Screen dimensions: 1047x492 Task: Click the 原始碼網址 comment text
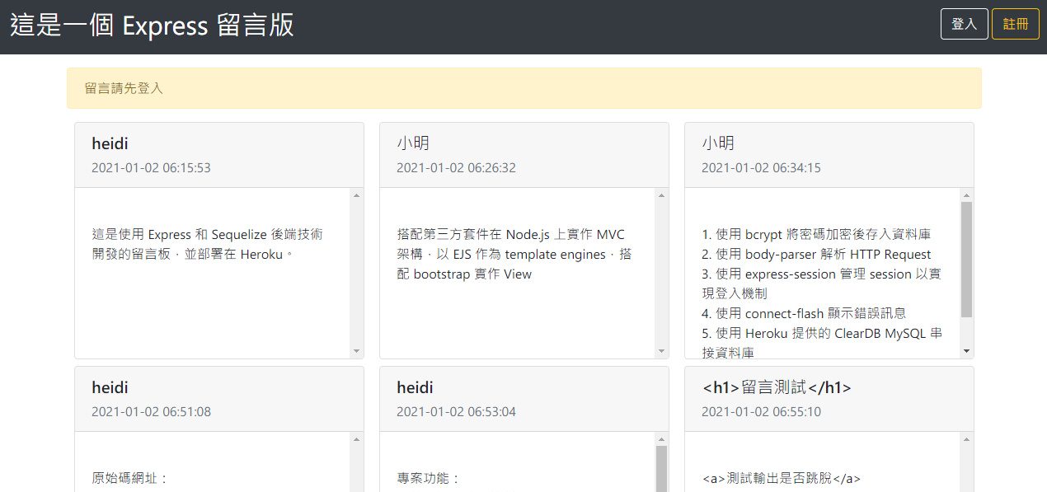coord(129,478)
